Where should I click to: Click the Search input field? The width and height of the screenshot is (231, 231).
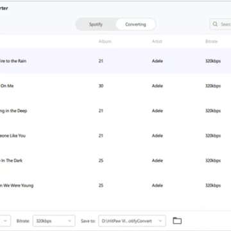(x=220, y=24)
